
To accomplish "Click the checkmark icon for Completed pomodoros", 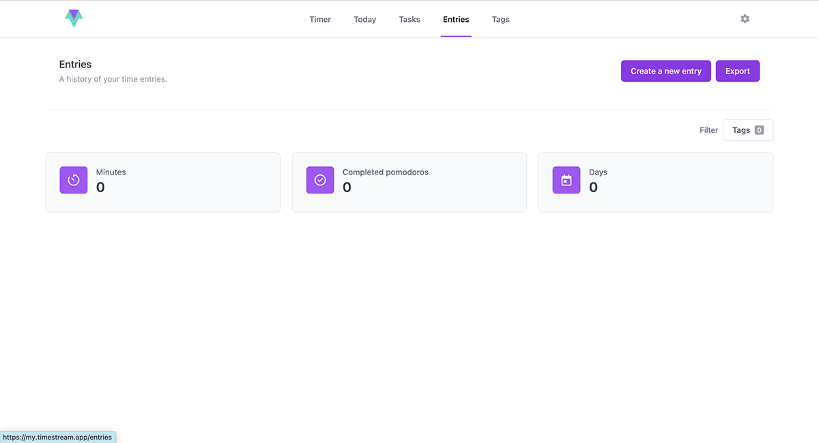I will pyautogui.click(x=319, y=179).
